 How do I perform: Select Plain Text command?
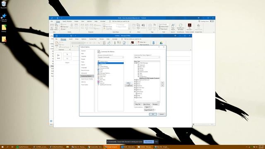pos(111,76)
